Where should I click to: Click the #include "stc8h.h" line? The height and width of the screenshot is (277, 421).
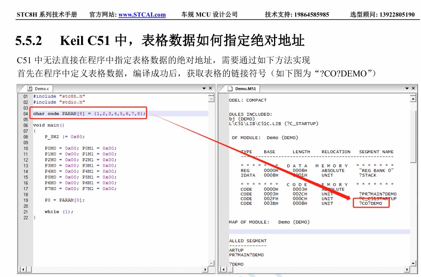59,96
